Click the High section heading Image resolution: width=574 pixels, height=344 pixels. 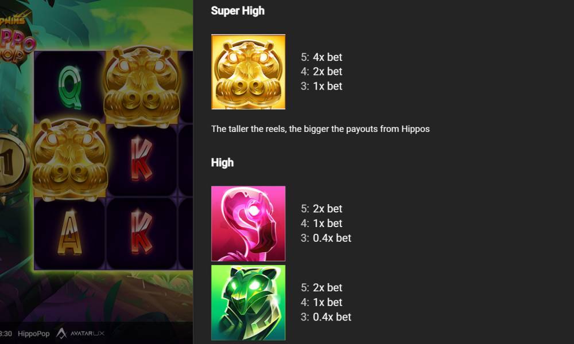[x=222, y=162]
